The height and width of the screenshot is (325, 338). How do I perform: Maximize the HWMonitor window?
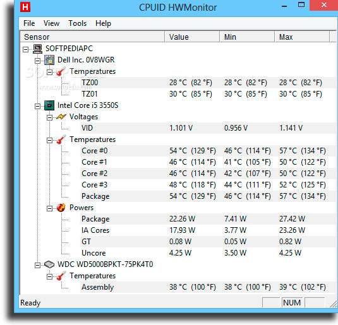pyautogui.click(x=301, y=5)
